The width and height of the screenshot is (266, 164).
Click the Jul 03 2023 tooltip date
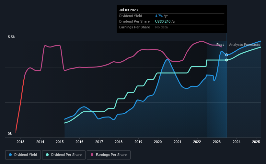click(128, 10)
